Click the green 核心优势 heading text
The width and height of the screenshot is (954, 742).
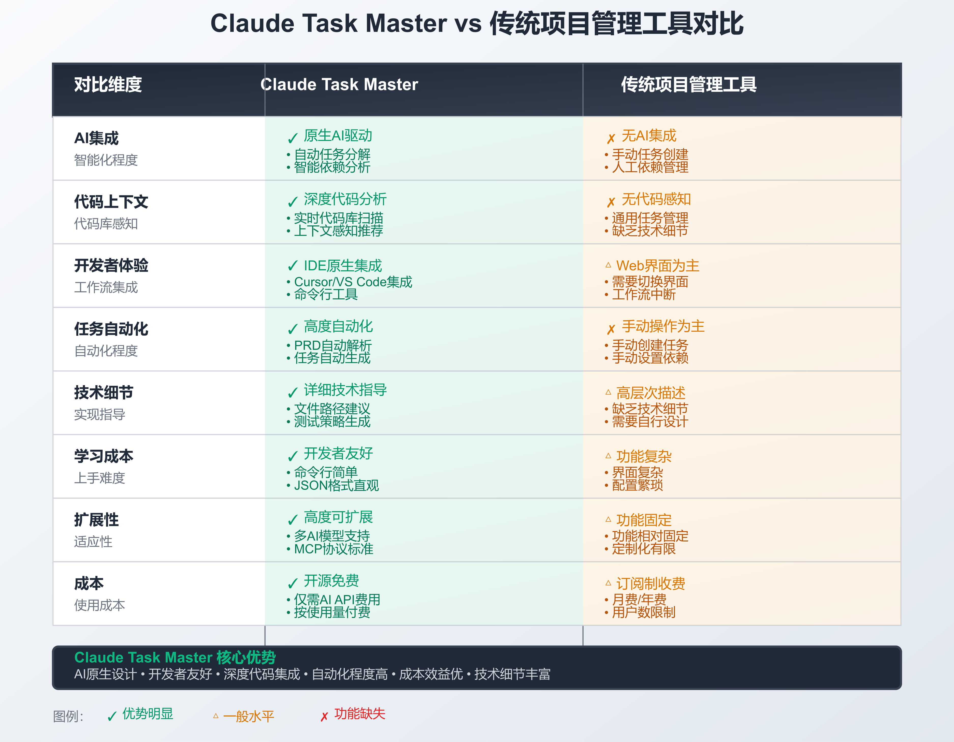coord(177,657)
